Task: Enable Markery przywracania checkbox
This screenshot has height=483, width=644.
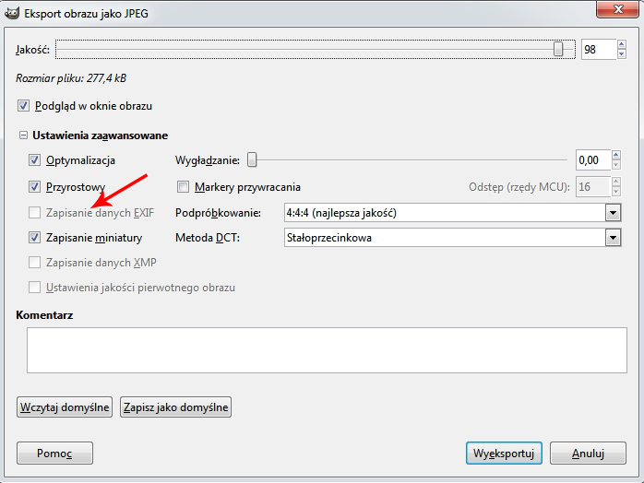Action: (x=183, y=187)
